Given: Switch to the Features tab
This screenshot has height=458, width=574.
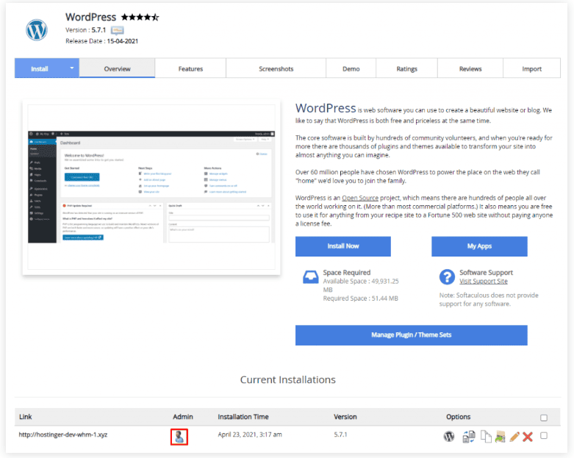Looking at the screenshot, I should coord(190,69).
